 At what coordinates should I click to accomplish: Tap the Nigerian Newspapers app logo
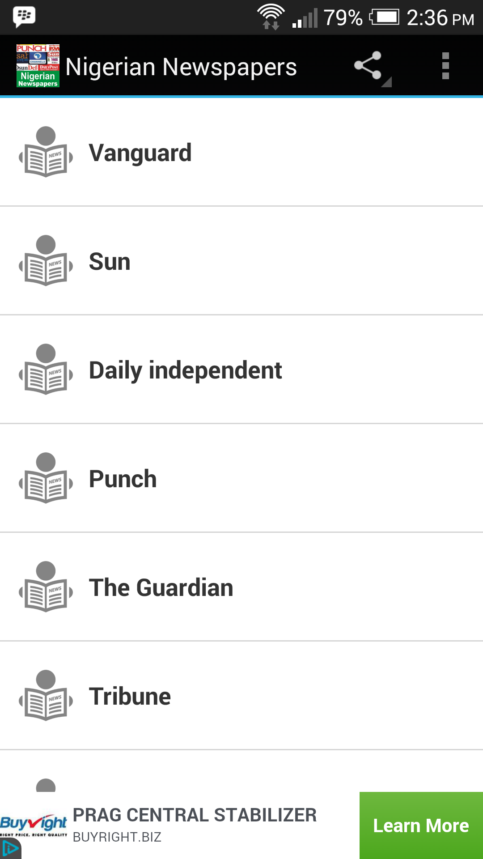(x=38, y=66)
